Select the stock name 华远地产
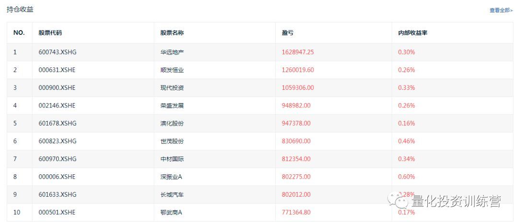This screenshot has height=224, width=518. coord(172,52)
